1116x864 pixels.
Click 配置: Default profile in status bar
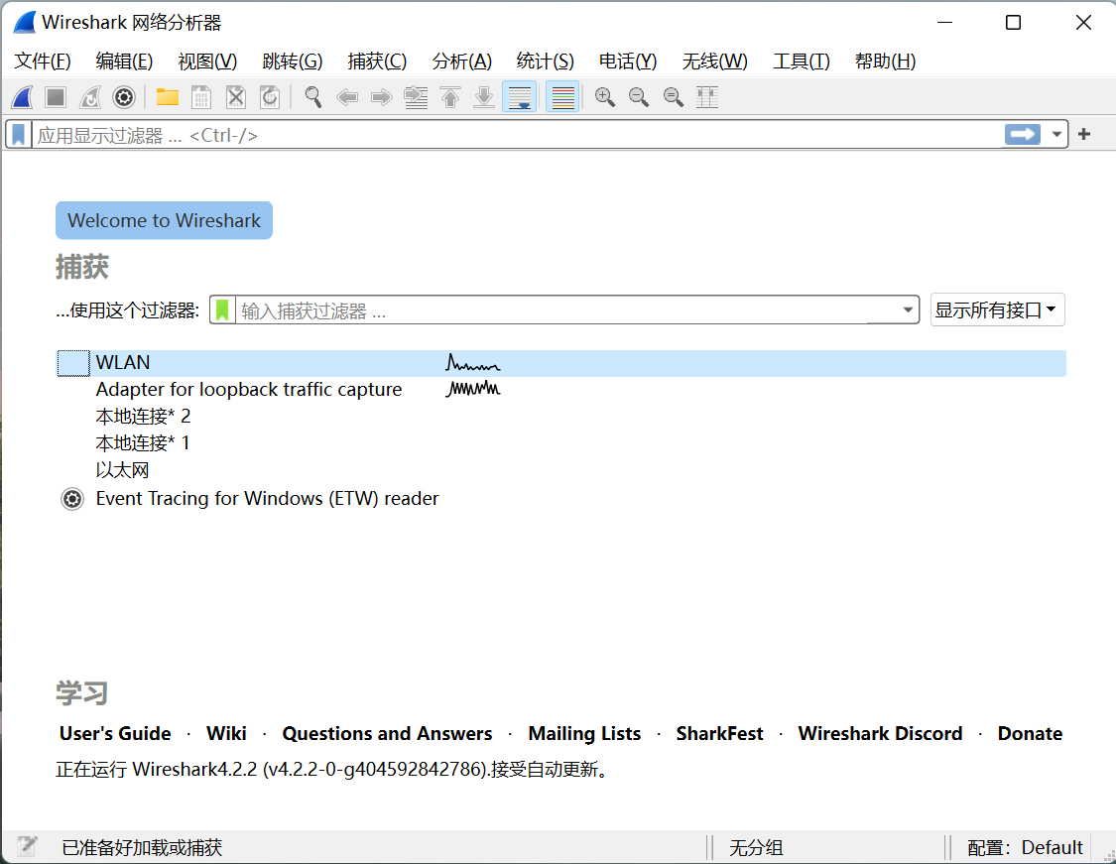1025,847
